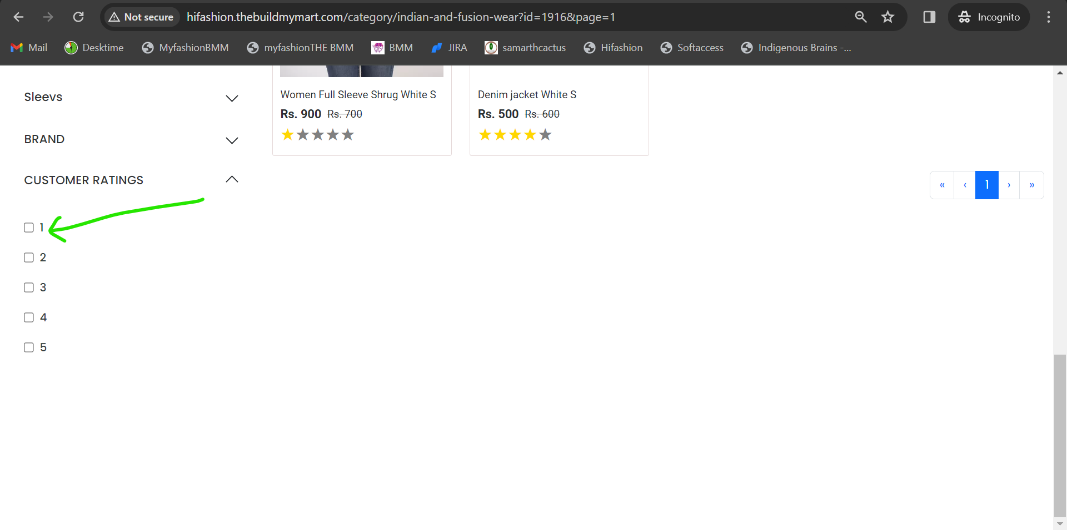
Task: Check the rating 1 checkbox
Action: 29,228
